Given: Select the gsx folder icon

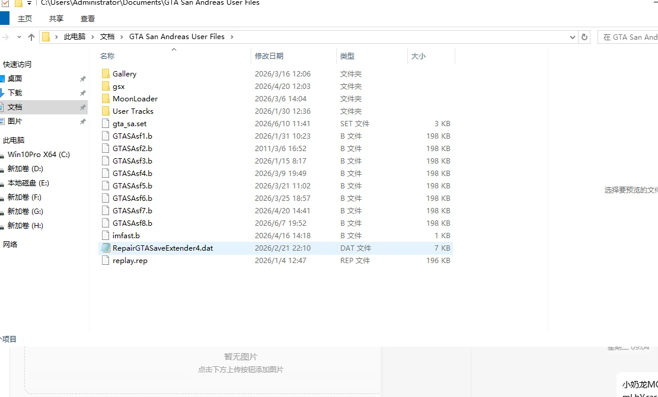Looking at the screenshot, I should (106, 87).
